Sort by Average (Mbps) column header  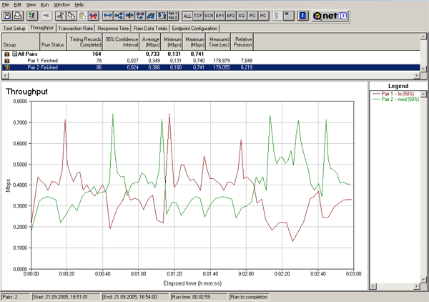click(x=150, y=42)
